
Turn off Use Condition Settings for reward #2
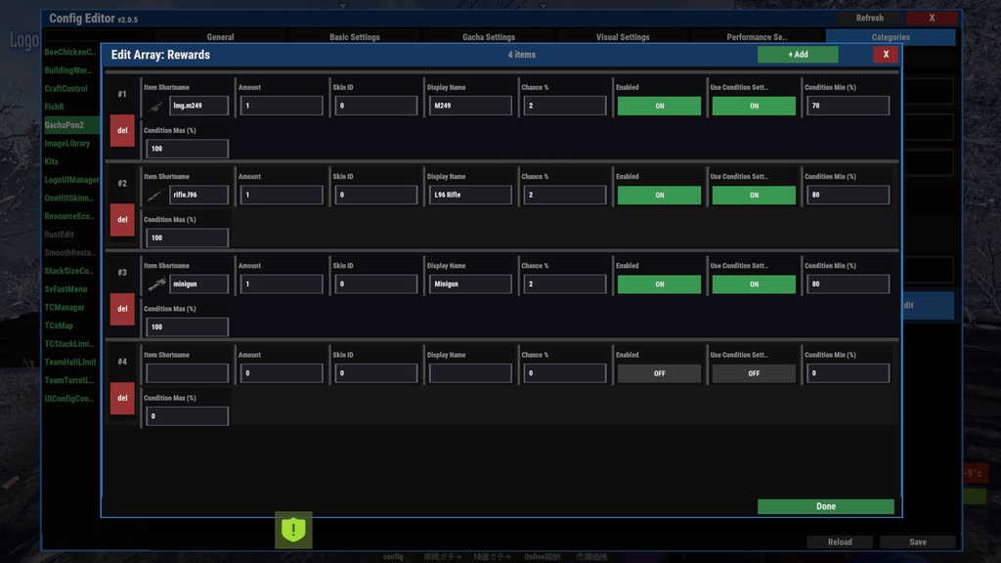pyautogui.click(x=753, y=195)
